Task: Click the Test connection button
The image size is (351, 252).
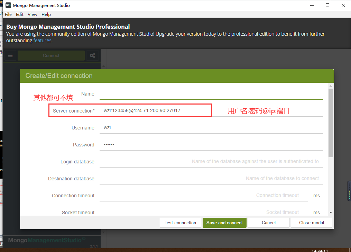Action: pyautogui.click(x=180, y=223)
